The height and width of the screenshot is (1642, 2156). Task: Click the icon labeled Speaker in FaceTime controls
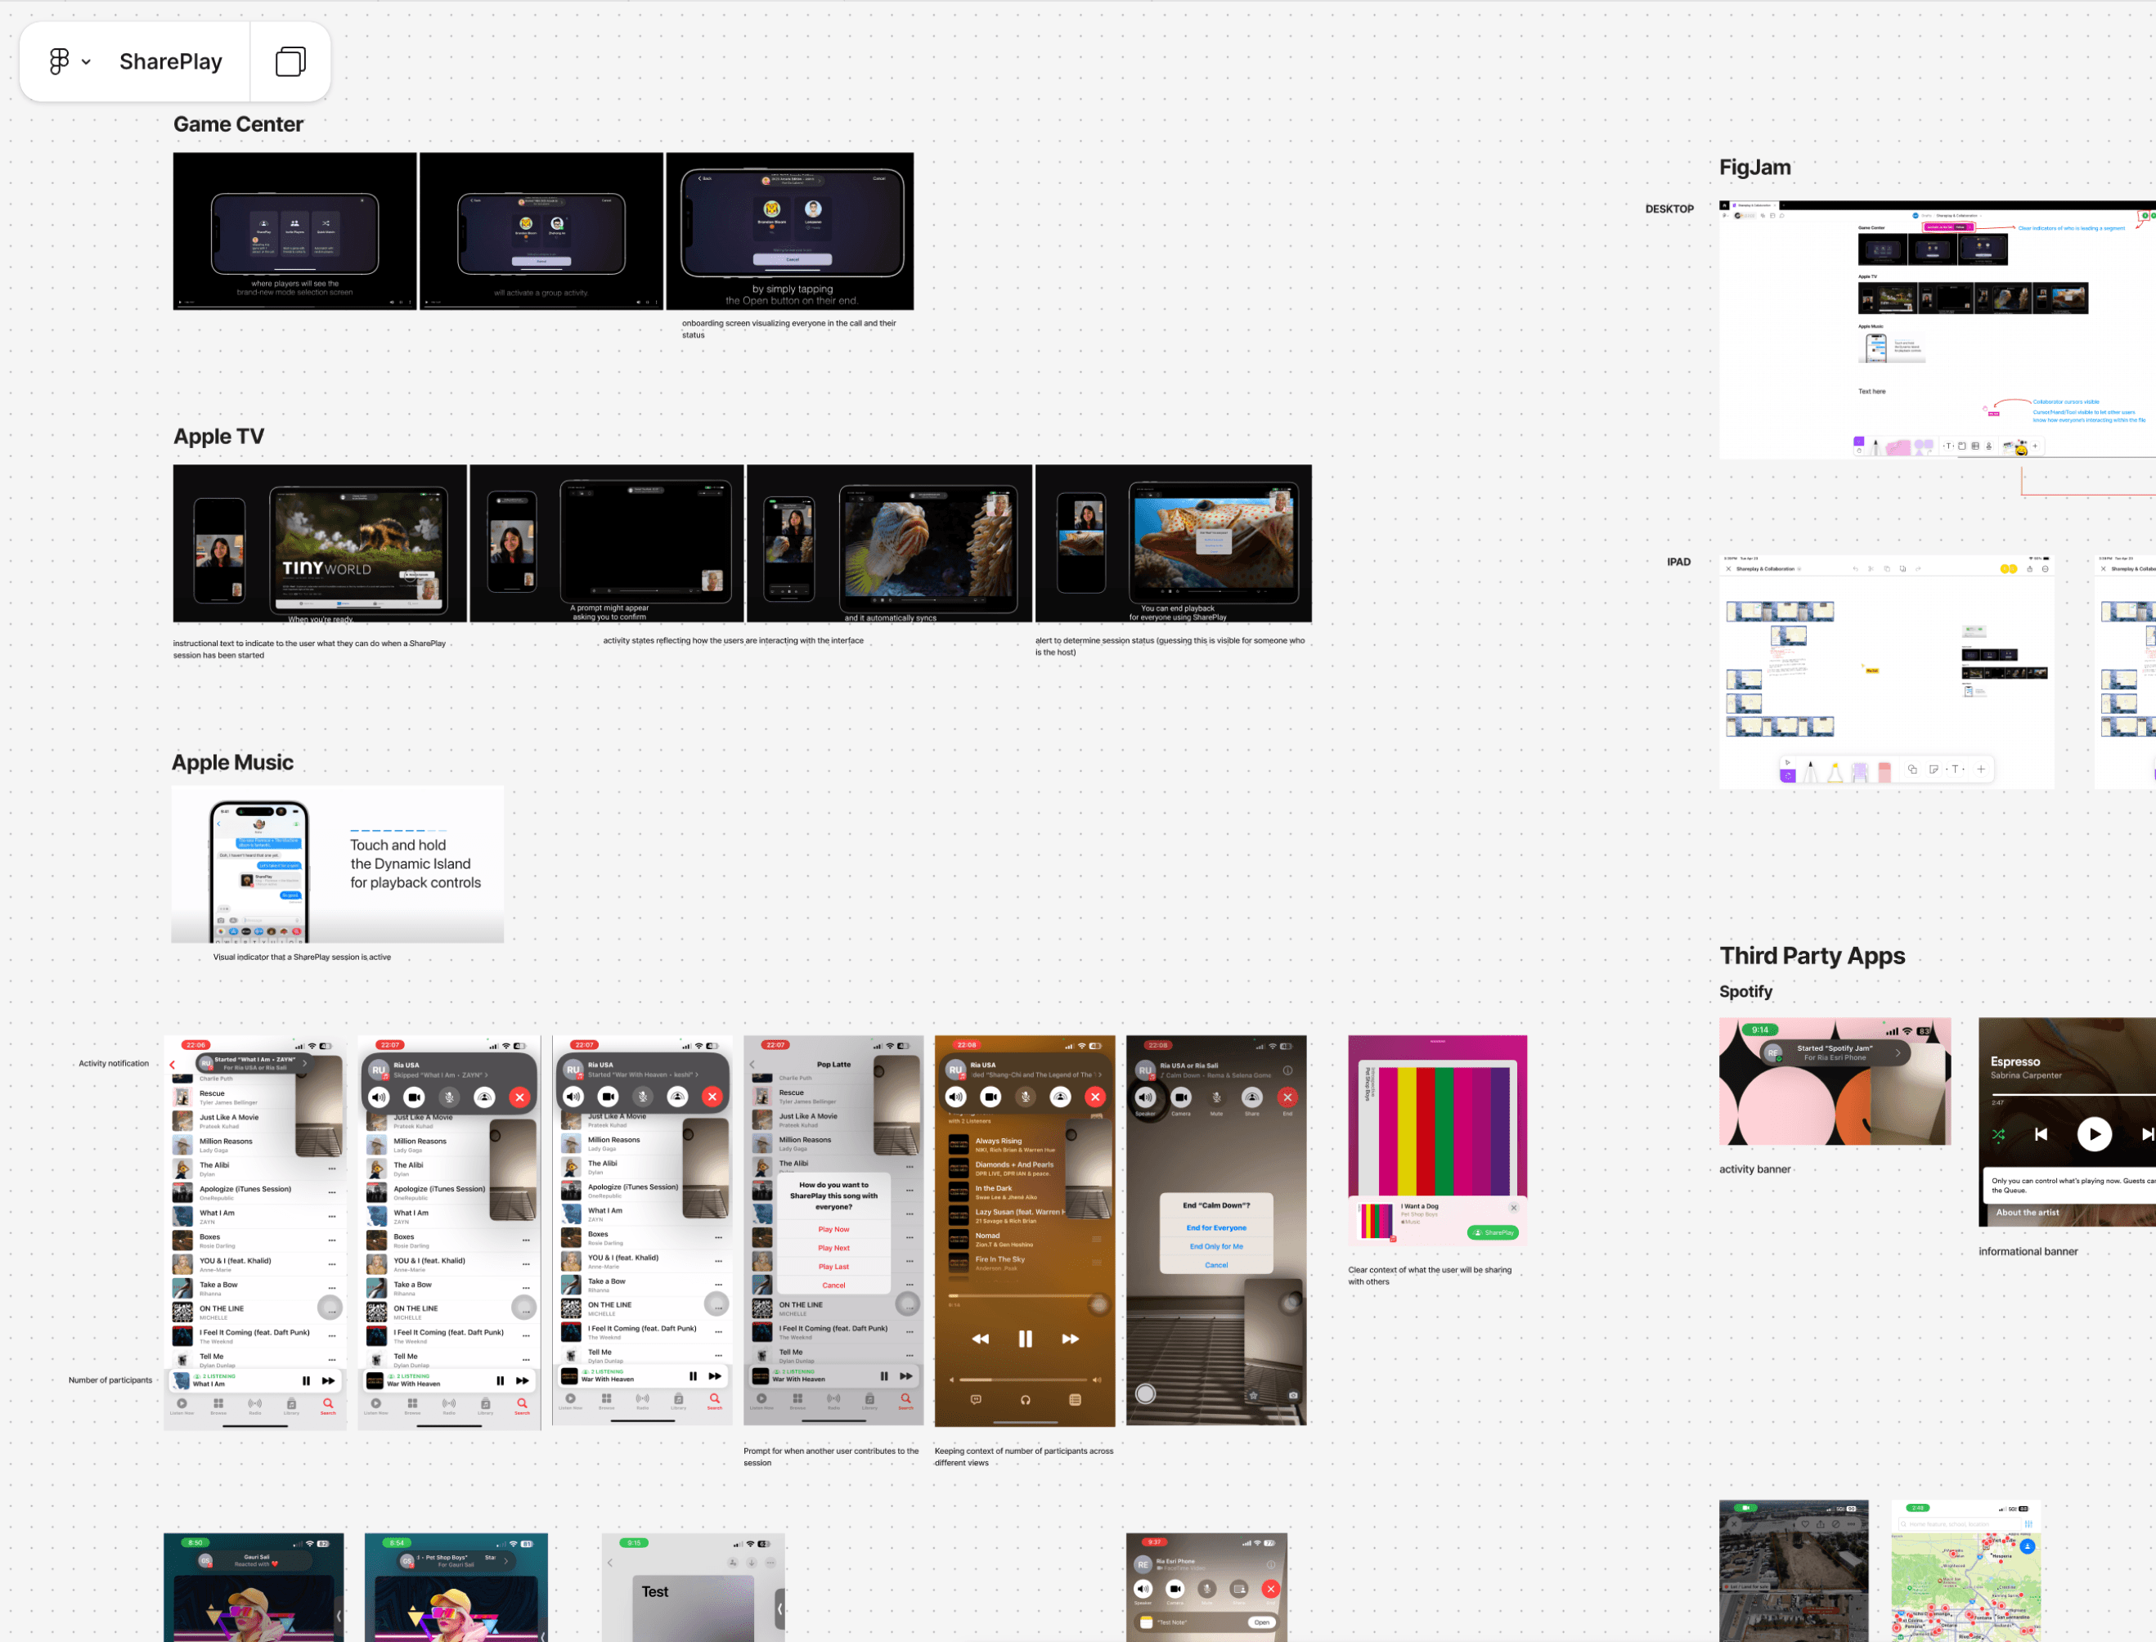(1145, 1097)
